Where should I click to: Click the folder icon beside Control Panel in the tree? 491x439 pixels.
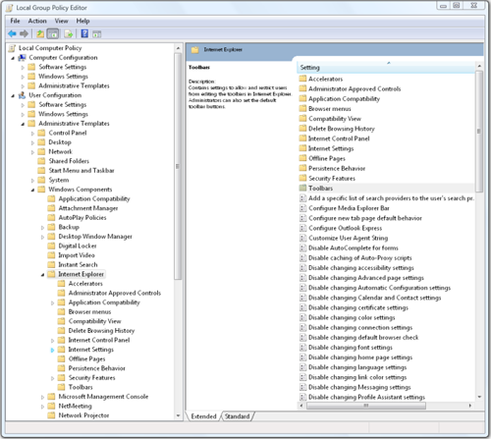pos(41,133)
